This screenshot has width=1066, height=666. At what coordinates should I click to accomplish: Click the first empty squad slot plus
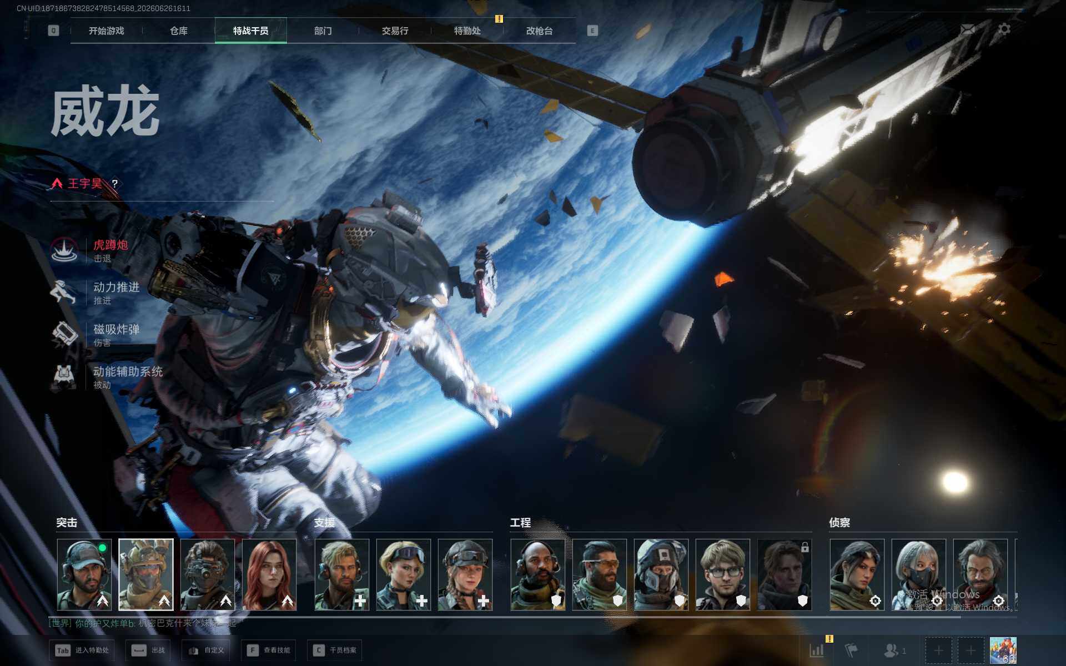tap(938, 650)
